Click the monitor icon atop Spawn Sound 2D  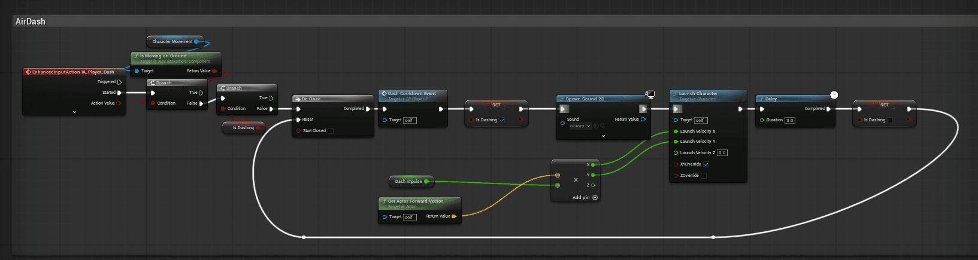[x=650, y=94]
